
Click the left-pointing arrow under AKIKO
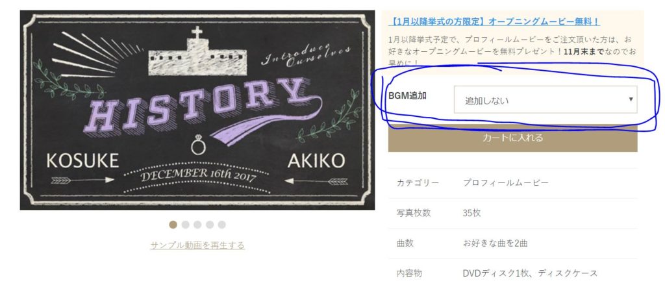pyautogui.click(x=316, y=181)
